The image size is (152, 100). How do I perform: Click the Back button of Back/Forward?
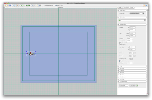click(130, 59)
